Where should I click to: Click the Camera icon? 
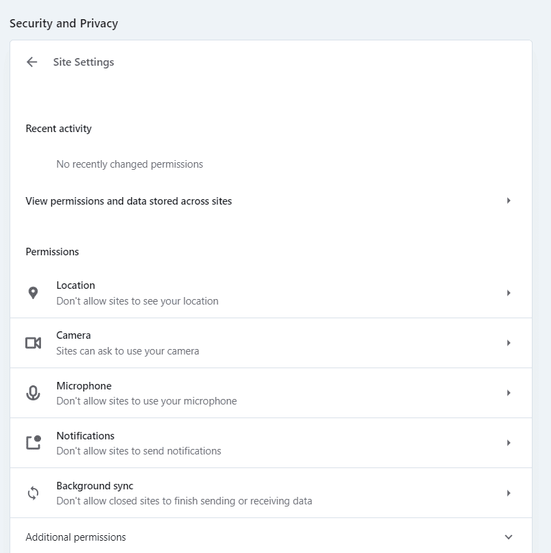[33, 343]
